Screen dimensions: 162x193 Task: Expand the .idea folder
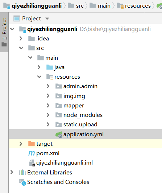coord(21,39)
